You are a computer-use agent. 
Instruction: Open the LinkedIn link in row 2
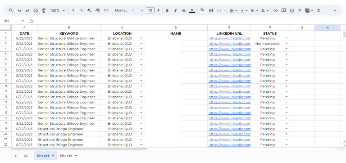click(230, 38)
